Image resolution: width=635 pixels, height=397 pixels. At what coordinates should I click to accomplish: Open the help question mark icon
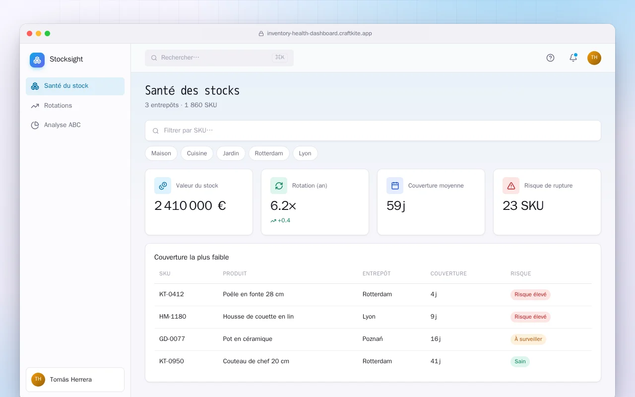550,58
